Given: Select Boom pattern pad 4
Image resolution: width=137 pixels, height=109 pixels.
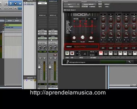Looking at the screenshot, I should (x=115, y=53).
